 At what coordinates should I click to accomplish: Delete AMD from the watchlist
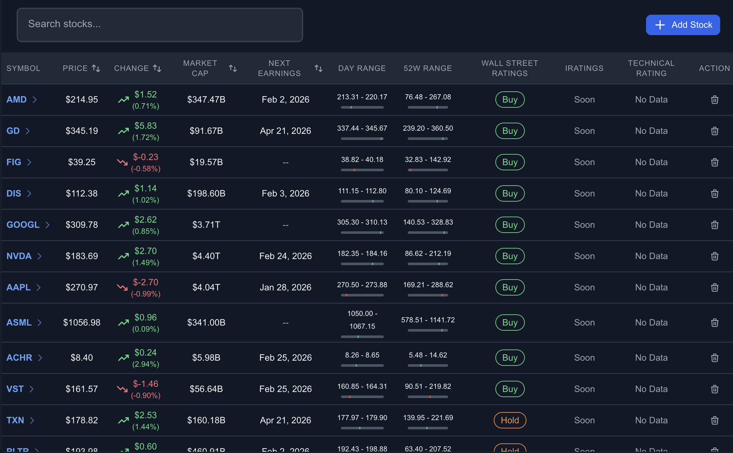[x=715, y=100]
